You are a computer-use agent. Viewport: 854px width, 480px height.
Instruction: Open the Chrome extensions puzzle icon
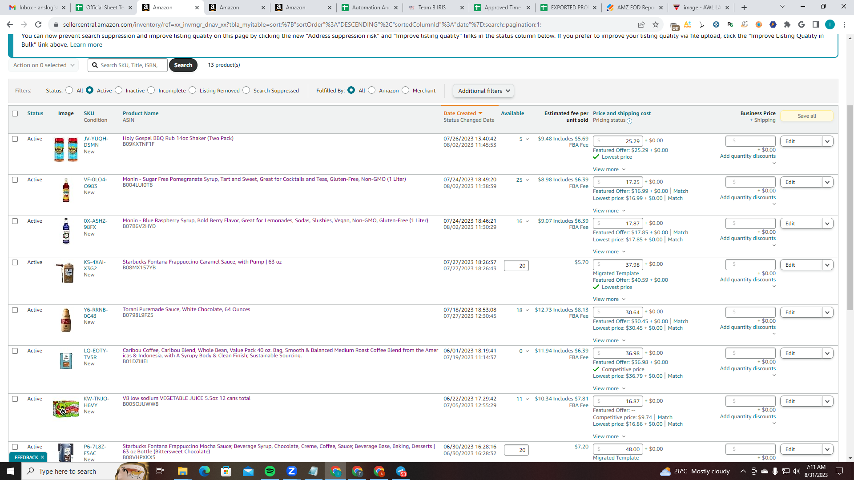click(x=787, y=24)
